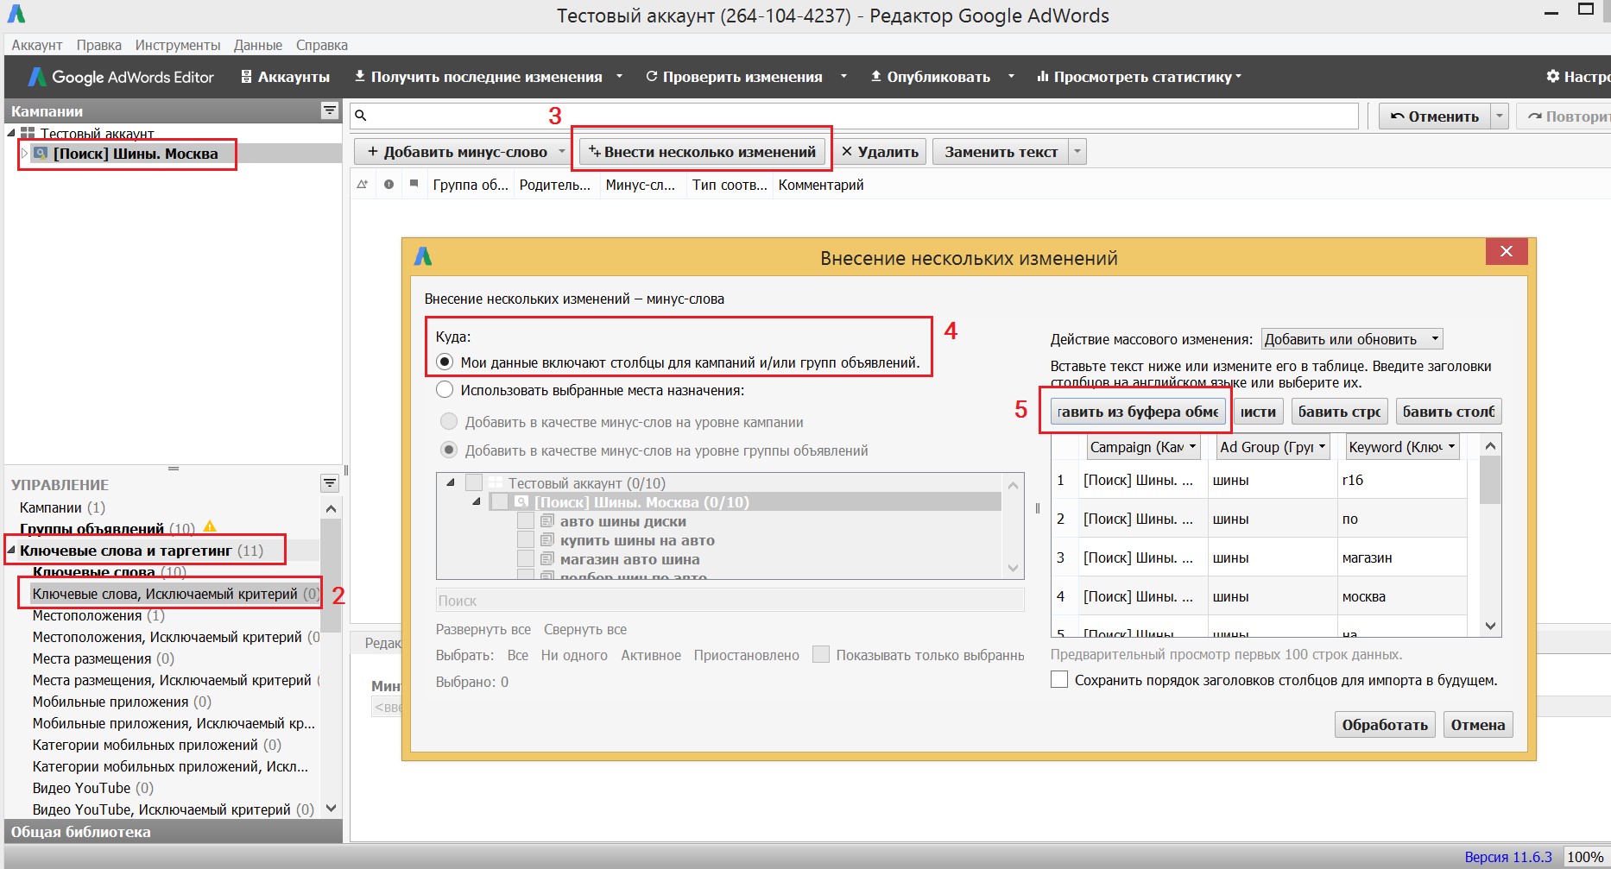
Task: Click the Кампании panel filter icon
Action: click(329, 110)
